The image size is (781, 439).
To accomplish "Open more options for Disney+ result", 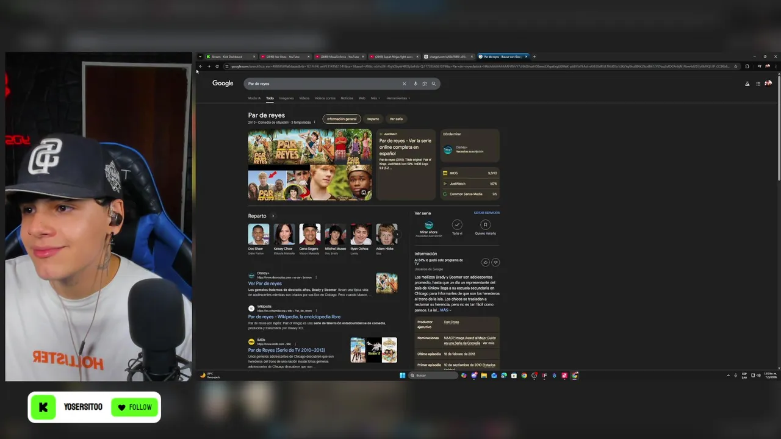I will pyautogui.click(x=316, y=277).
